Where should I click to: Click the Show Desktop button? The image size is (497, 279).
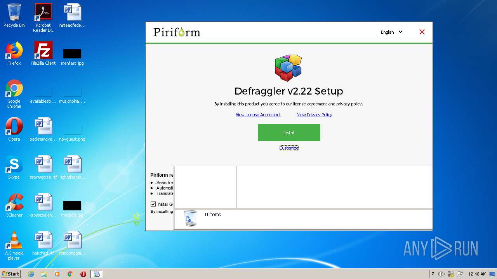click(493, 274)
